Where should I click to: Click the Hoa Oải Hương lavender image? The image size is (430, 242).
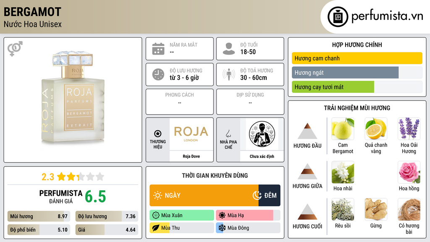409,129
